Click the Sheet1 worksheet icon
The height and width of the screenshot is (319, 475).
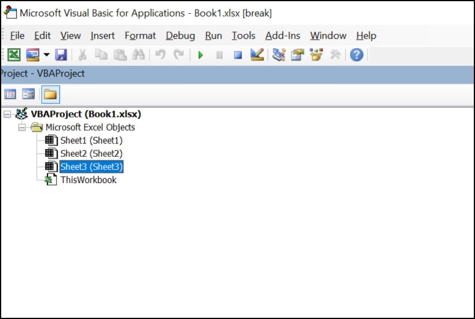[51, 141]
